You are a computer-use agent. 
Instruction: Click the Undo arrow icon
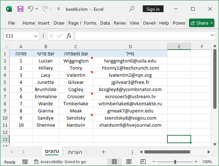(31, 9)
